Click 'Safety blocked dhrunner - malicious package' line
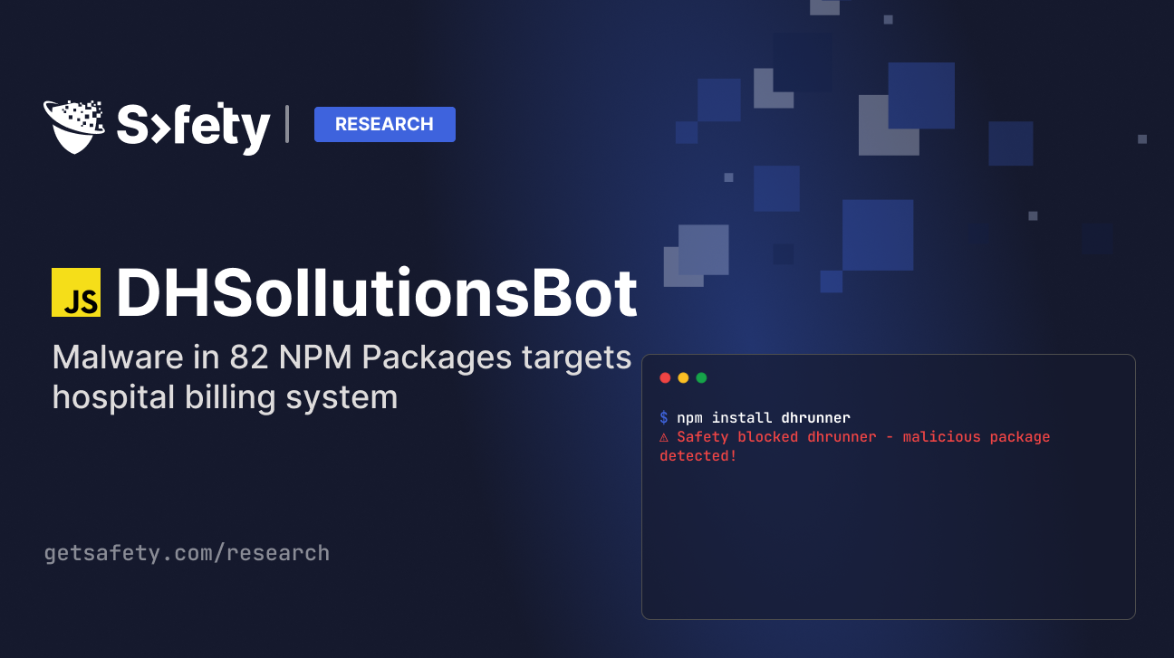The width and height of the screenshot is (1174, 658). coord(863,437)
